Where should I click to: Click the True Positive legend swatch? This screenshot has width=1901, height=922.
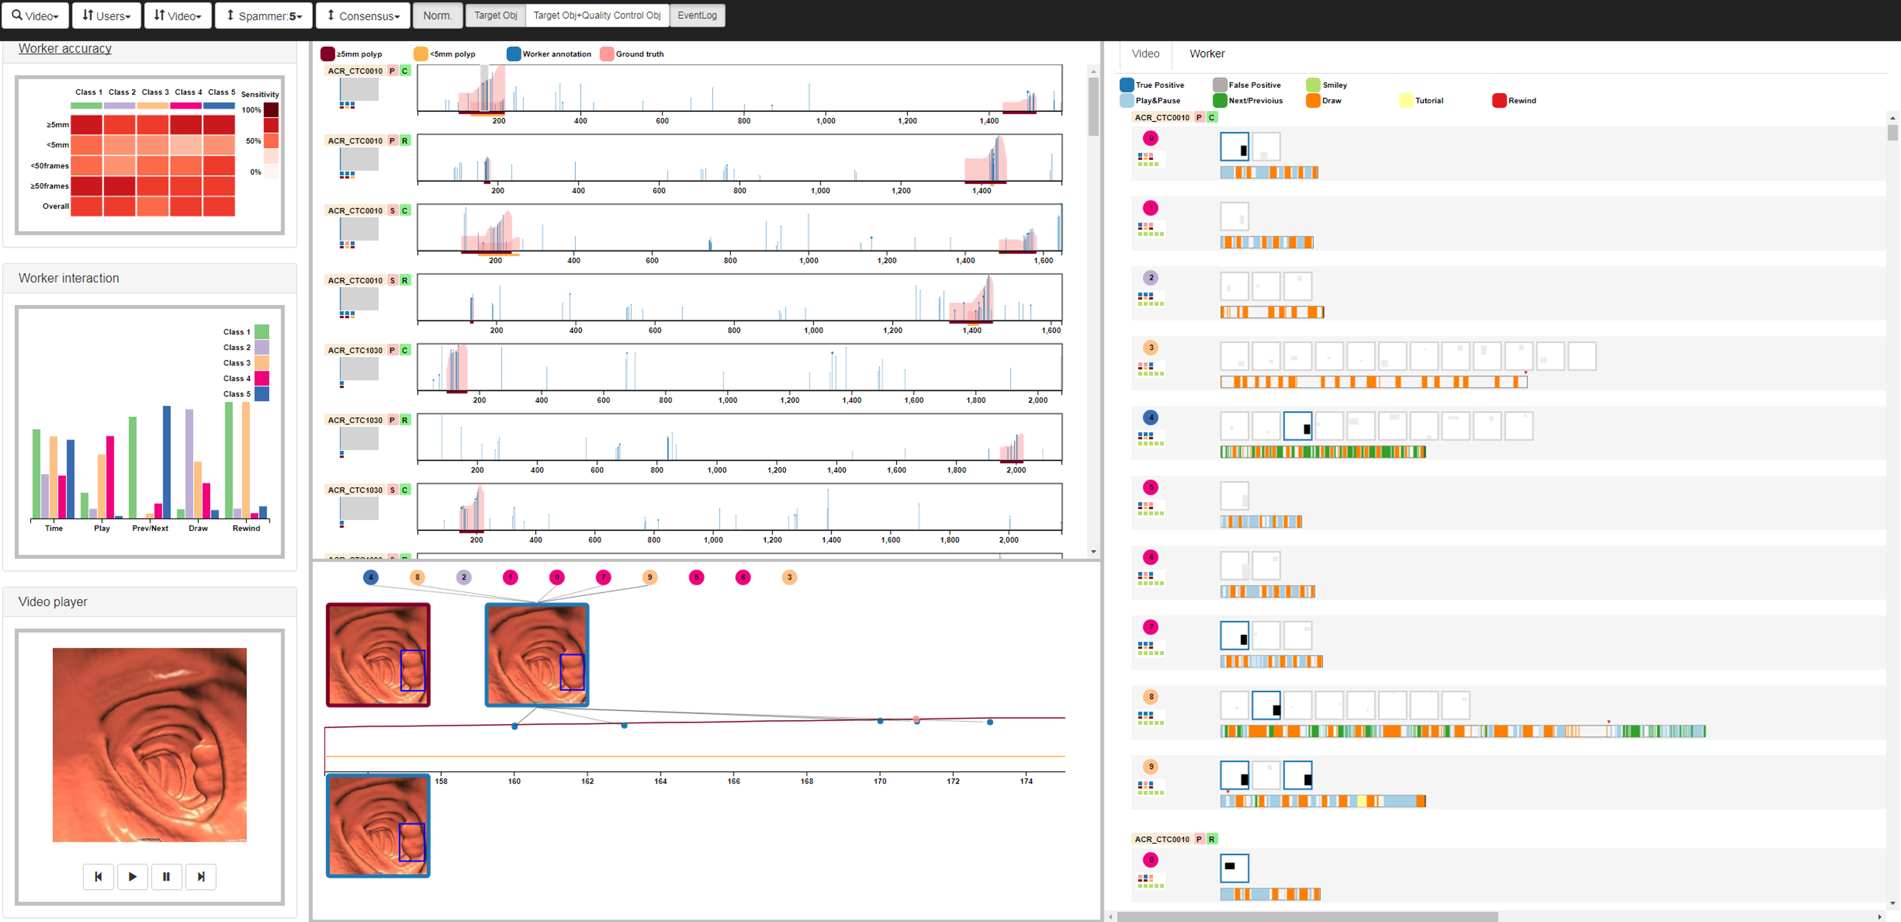point(1127,85)
